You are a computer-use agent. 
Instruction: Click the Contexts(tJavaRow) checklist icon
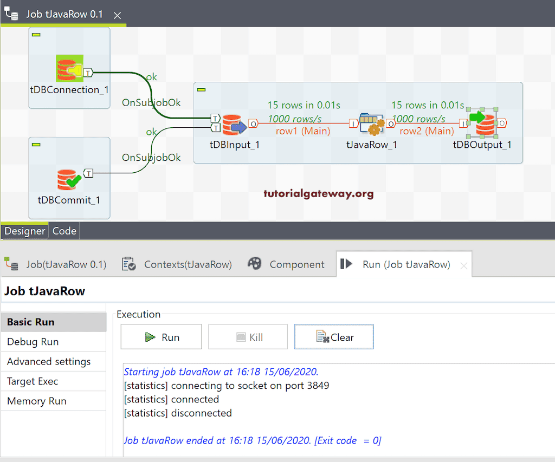pyautogui.click(x=128, y=264)
